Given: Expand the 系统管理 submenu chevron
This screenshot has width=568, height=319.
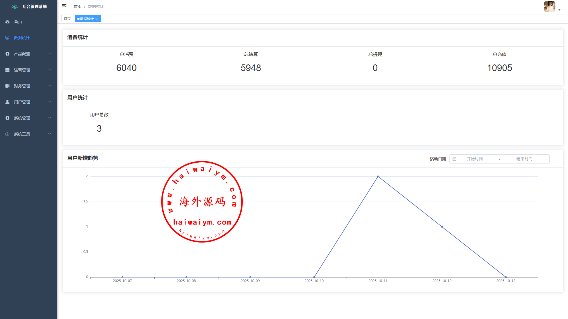Looking at the screenshot, I should pyautogui.click(x=50, y=118).
